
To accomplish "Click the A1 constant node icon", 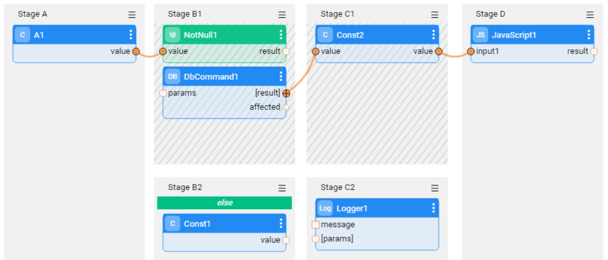I will [22, 35].
